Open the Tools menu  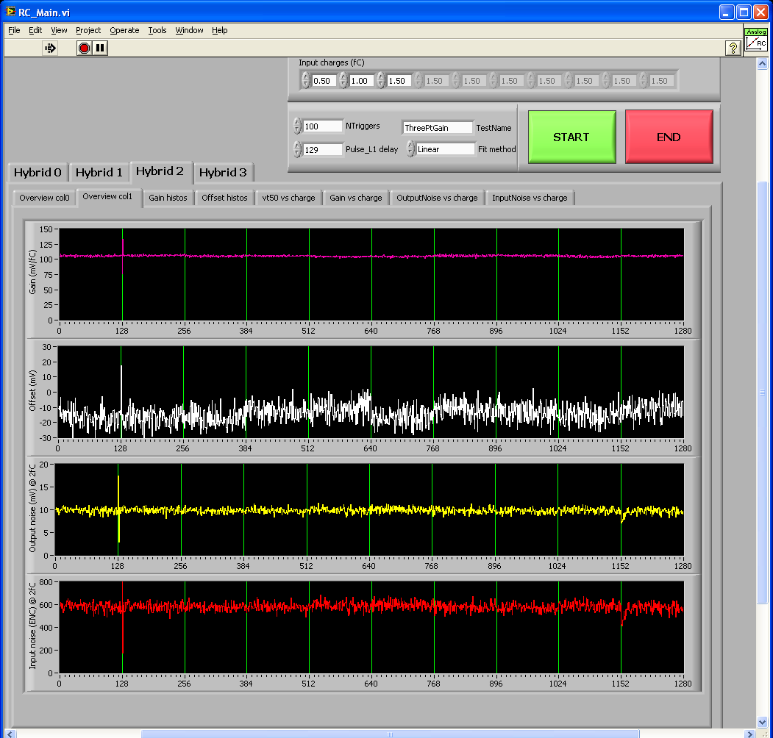[157, 30]
